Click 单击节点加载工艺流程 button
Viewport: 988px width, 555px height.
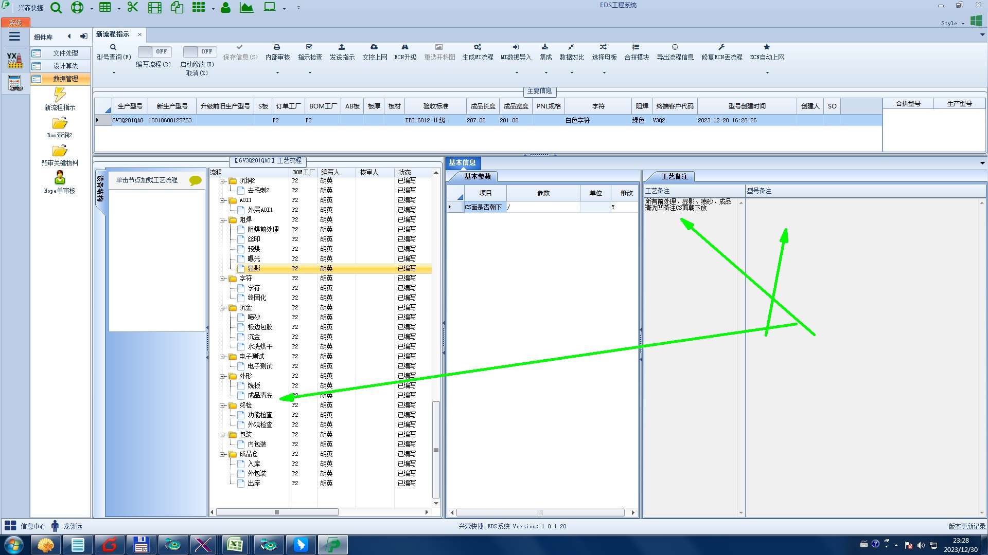pyautogui.click(x=147, y=180)
